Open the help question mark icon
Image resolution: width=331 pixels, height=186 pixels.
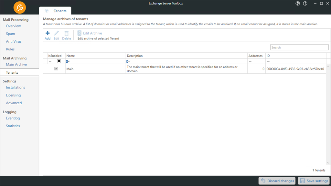click(298, 3)
